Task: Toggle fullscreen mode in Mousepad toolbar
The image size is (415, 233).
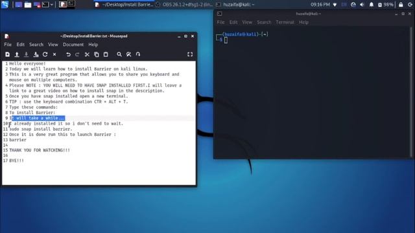Action: click(x=190, y=54)
